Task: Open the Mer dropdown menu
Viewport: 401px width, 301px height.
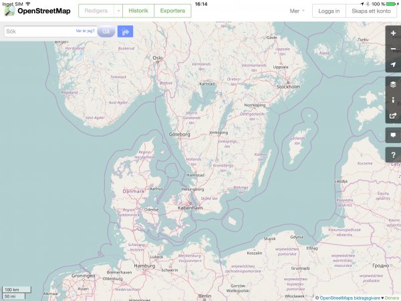Action: [x=297, y=11]
